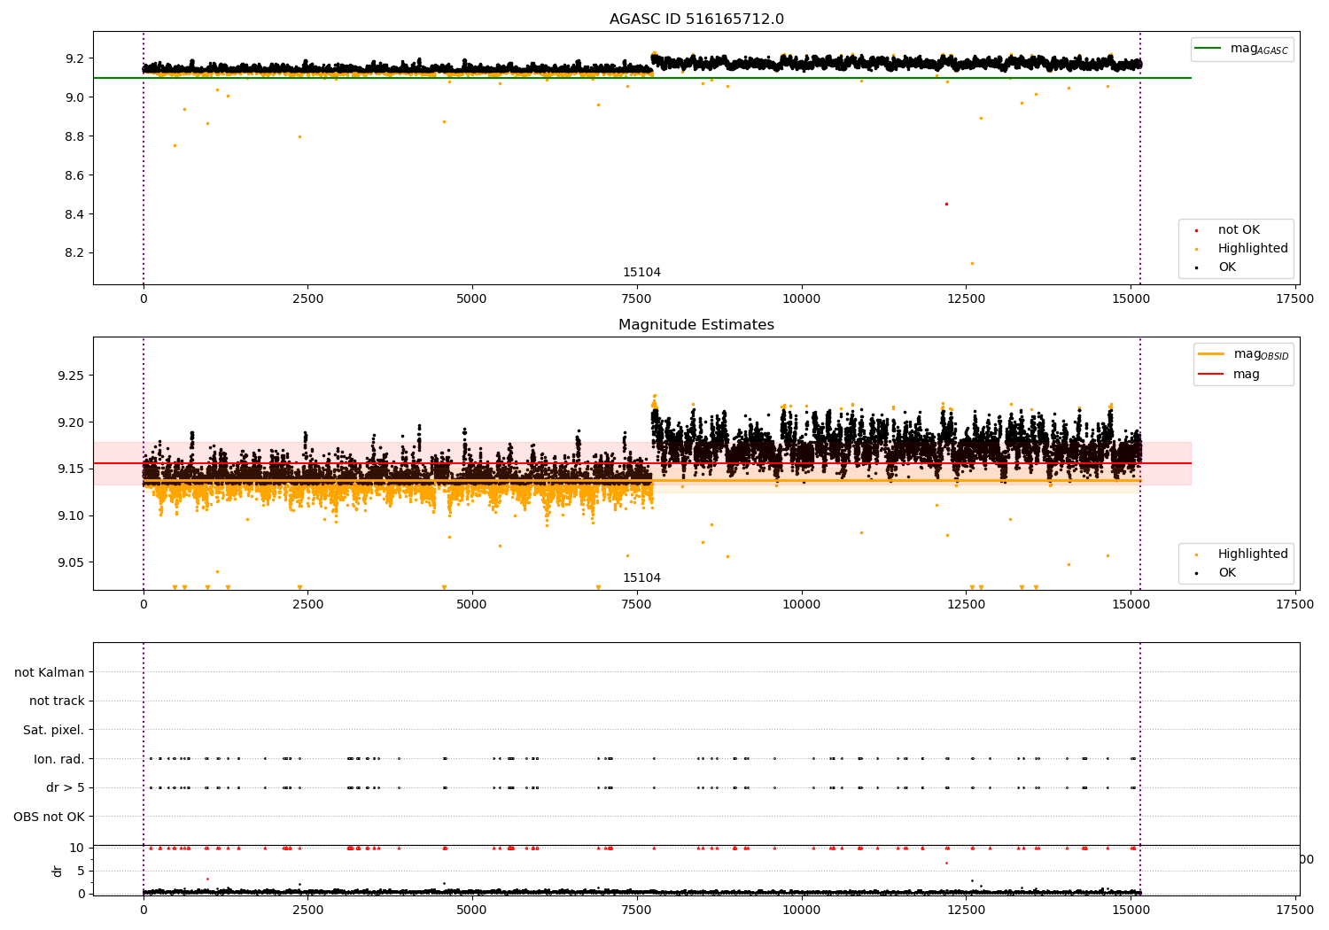Click the 10 tick on the dr axis

(77, 848)
